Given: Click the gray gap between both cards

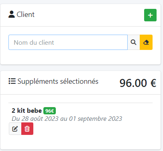Looking at the screenshot, I should pyautogui.click(x=80, y=68).
